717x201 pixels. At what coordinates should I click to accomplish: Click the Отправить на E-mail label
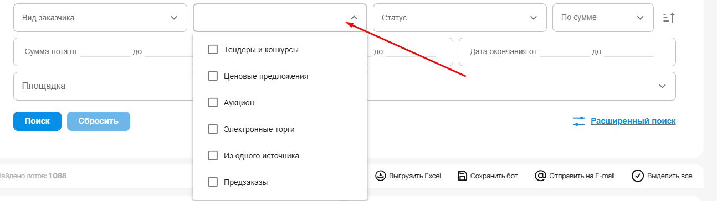582,176
